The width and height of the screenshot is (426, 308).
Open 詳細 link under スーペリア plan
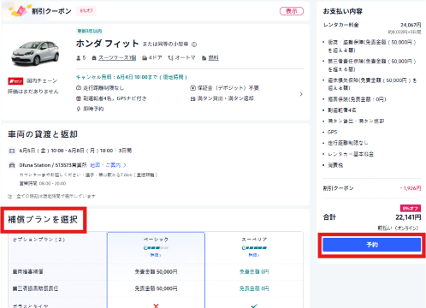254,255
